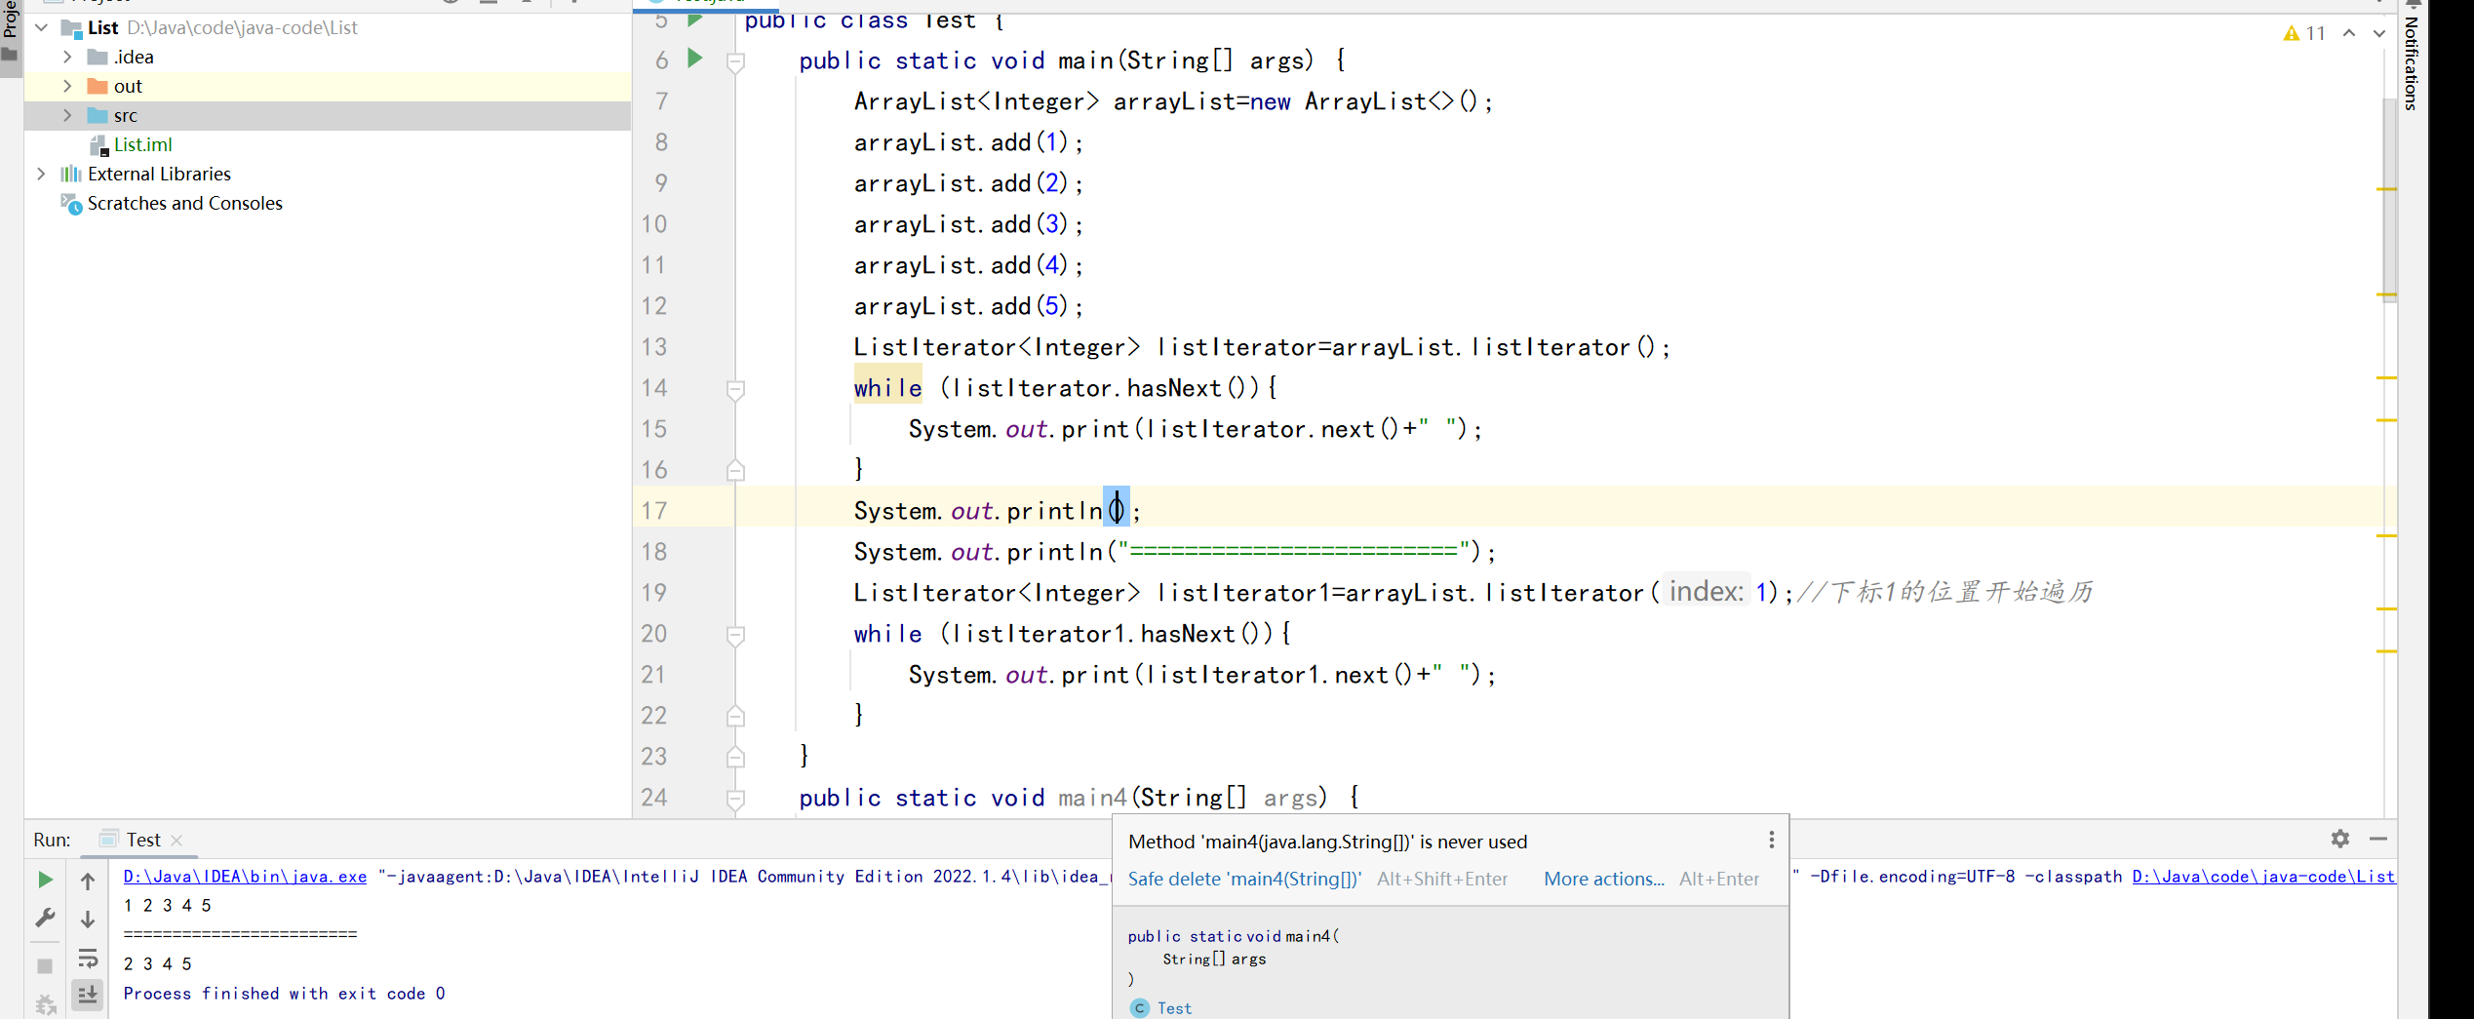Toggle scroll to end in Run console
Viewport: 2474px width, 1019px height.
(x=88, y=996)
